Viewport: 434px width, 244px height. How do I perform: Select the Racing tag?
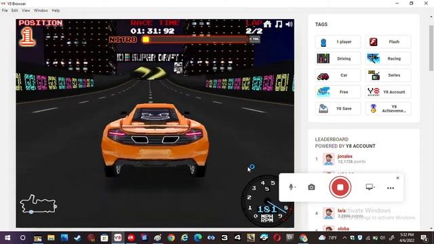click(388, 59)
